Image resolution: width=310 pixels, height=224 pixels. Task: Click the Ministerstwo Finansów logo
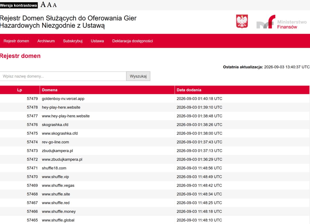pyautogui.click(x=282, y=22)
